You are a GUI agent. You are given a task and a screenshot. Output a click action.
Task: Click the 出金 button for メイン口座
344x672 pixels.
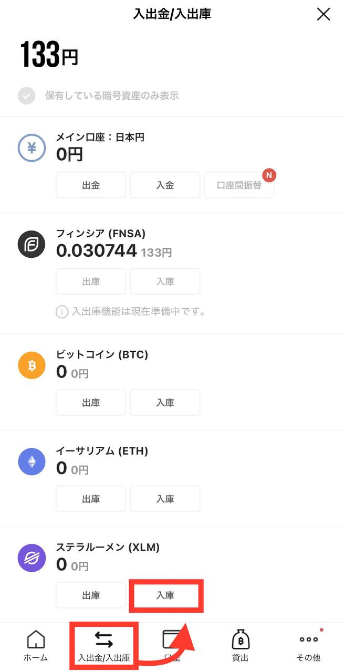coord(90,185)
